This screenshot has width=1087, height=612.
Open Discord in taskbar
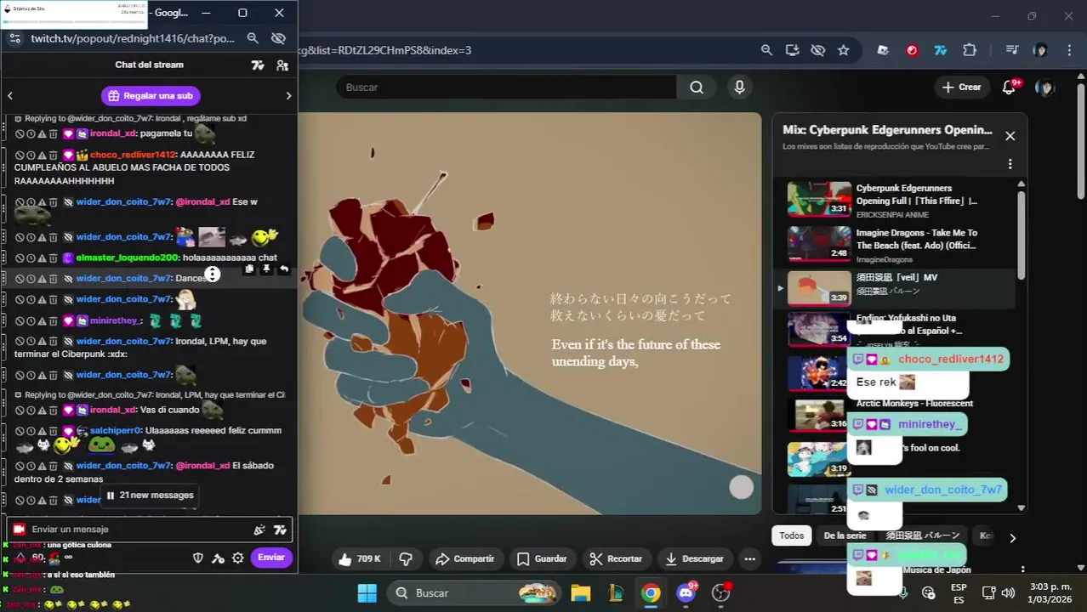click(x=686, y=592)
